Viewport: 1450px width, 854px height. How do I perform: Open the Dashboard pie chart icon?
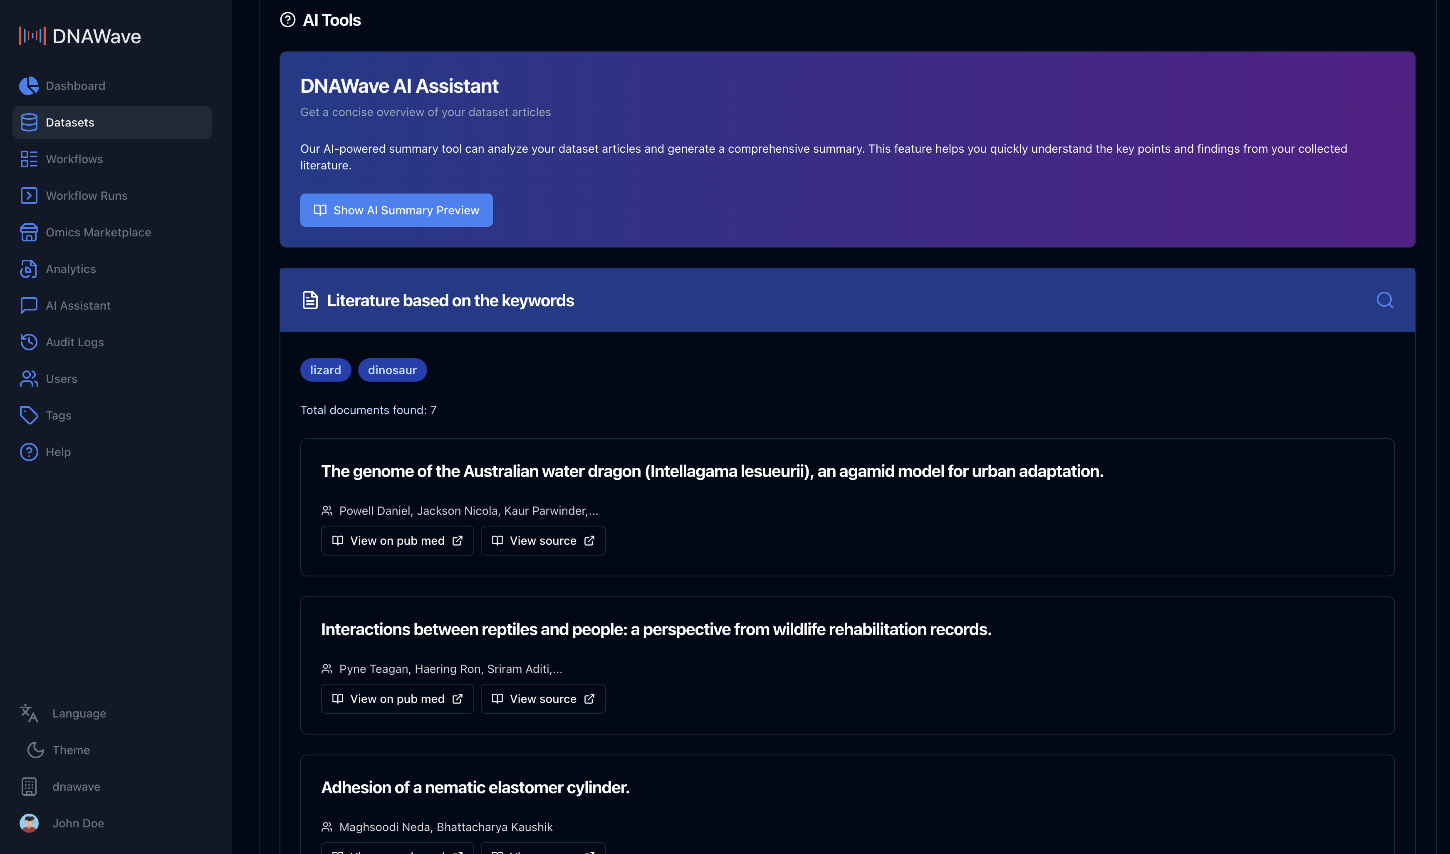tap(29, 85)
